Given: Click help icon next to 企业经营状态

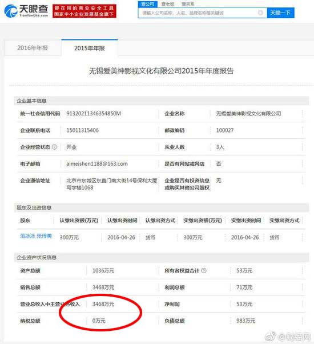Looking at the screenshot, I should pos(55,147).
